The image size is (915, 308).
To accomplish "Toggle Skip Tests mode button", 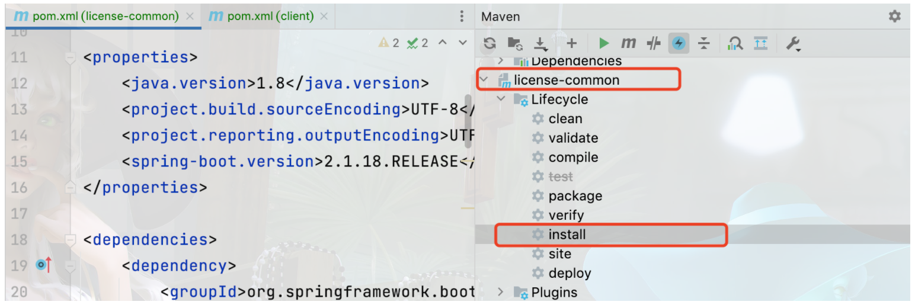I will [x=679, y=43].
